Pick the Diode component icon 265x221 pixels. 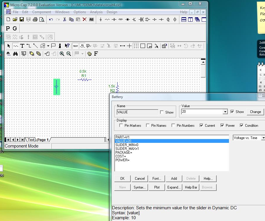tap(128, 20)
